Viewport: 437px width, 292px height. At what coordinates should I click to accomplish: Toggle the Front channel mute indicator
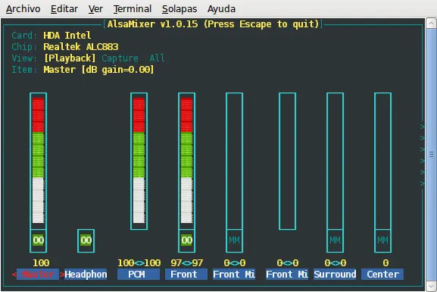[x=186, y=240]
